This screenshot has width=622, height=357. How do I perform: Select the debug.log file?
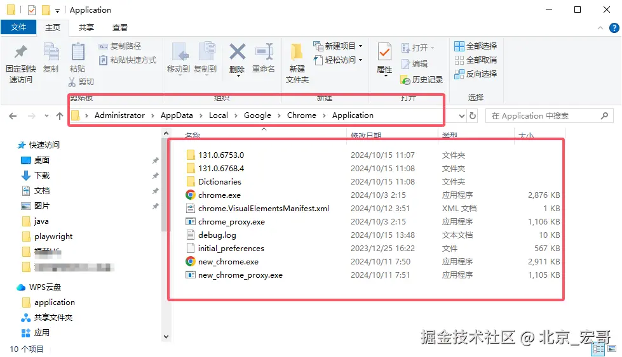coord(211,235)
